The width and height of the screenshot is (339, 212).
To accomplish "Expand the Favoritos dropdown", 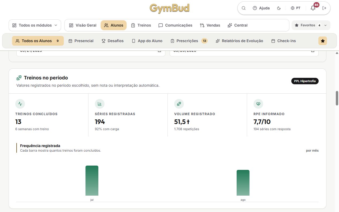I will click(x=311, y=25).
